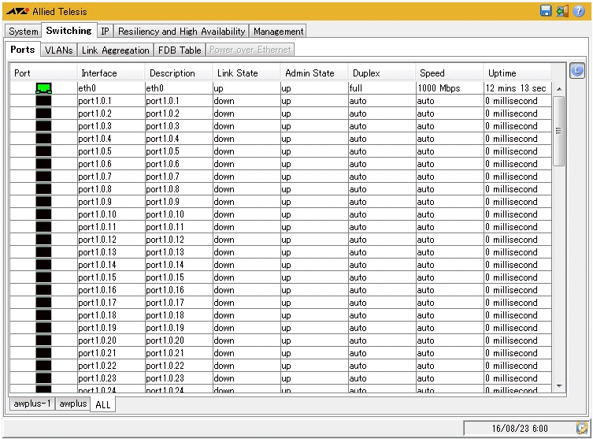
Task: Click the port icon for port1.0.10
Action: 43,214
